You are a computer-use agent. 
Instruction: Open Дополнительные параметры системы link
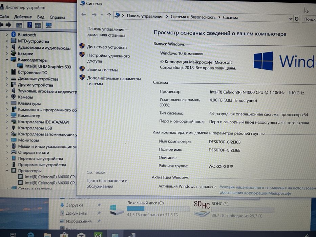tap(114, 81)
